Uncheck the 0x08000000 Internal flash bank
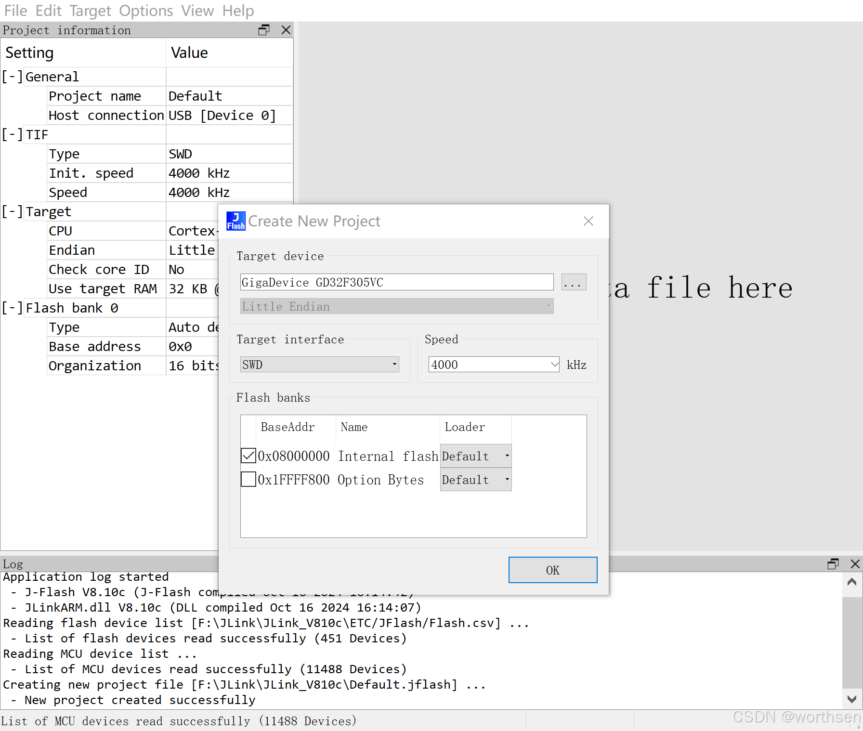Image resolution: width=863 pixels, height=731 pixels. pos(248,456)
